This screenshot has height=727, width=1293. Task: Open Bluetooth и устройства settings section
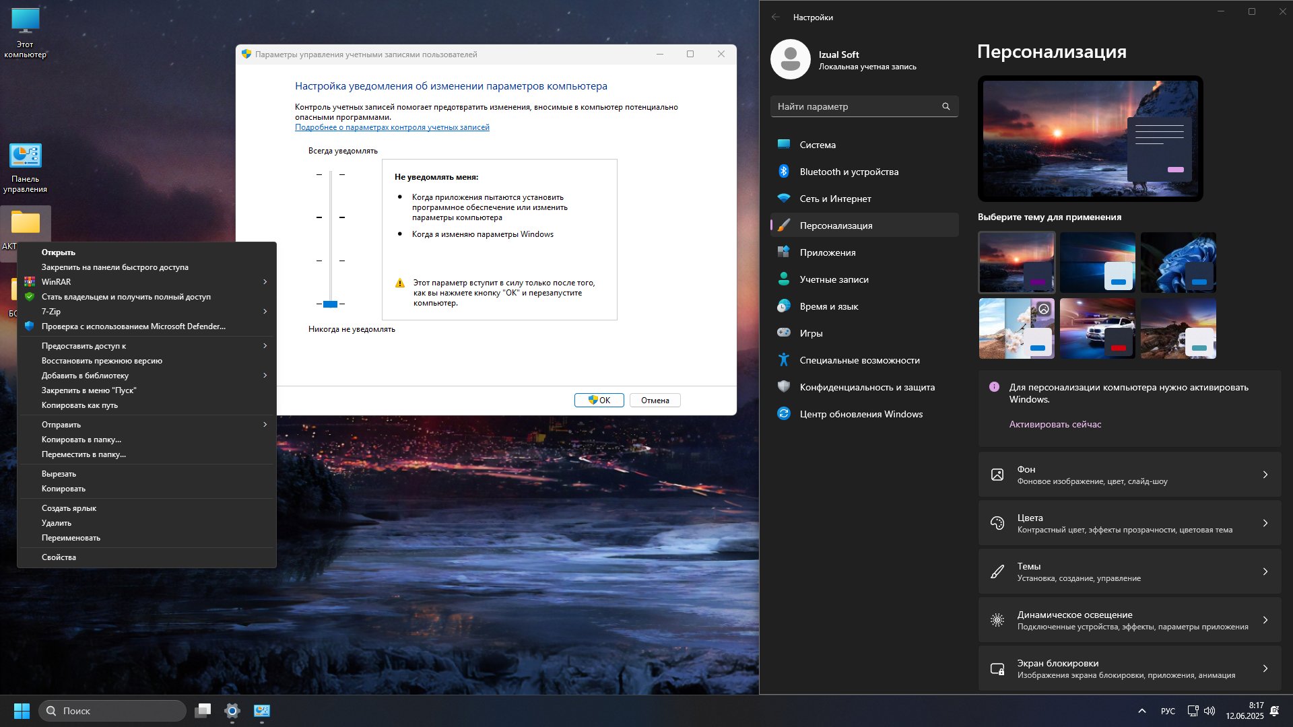tap(849, 172)
